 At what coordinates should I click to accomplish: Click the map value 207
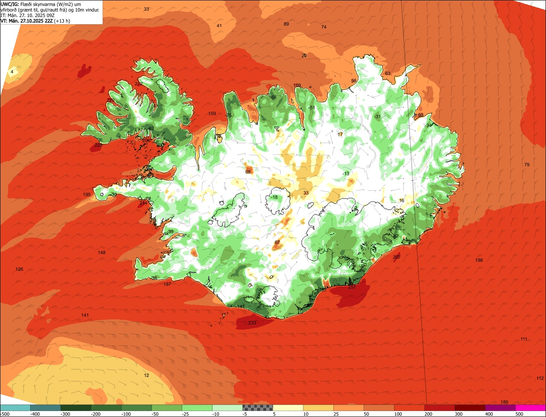click(x=397, y=258)
